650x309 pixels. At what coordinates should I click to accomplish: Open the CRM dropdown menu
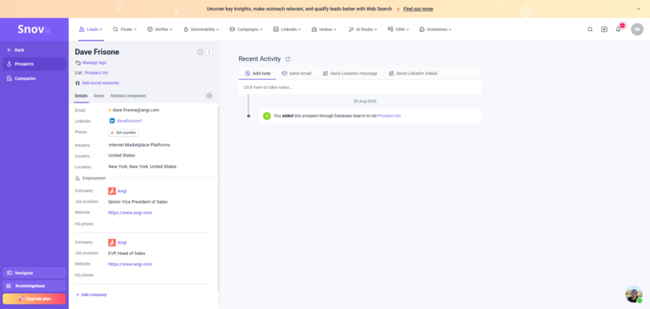tap(399, 30)
